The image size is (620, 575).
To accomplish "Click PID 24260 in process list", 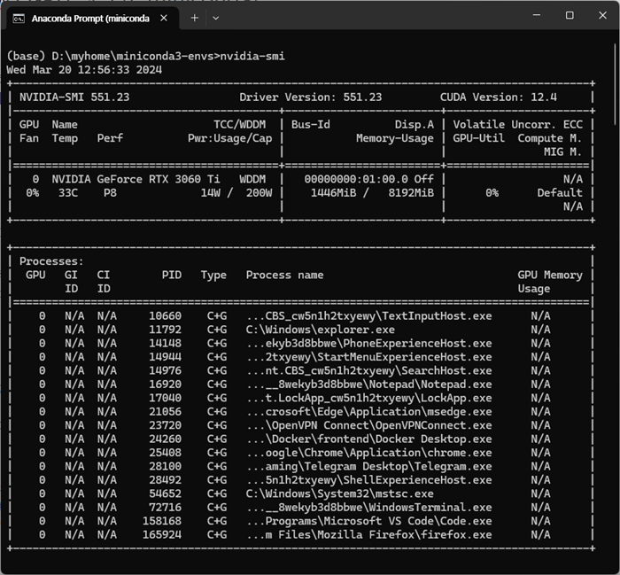I will [165, 439].
